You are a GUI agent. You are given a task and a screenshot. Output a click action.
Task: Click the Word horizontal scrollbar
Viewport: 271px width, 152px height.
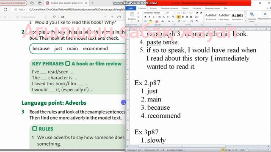pos(198,146)
